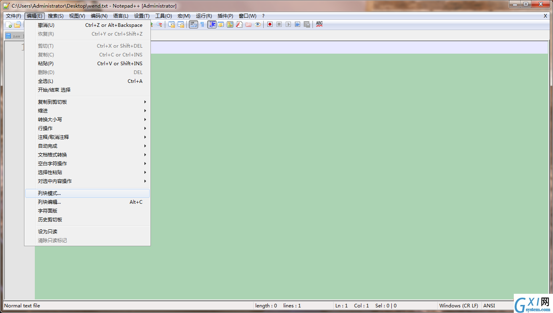Click 'ANSI' encoding in status bar
The image size is (553, 313).
point(489,306)
